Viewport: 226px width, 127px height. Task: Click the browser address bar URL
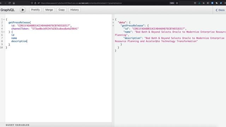tap(81, 3)
